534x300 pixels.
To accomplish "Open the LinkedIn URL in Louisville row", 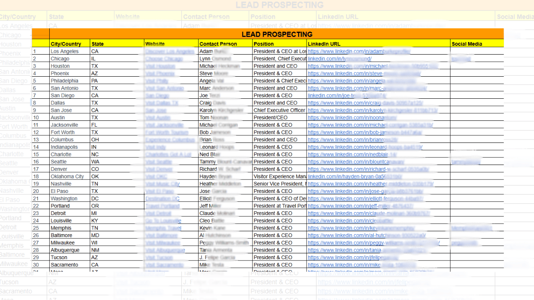I will tap(350, 220).
